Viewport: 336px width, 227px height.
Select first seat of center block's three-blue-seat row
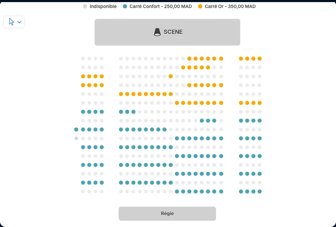tap(121, 112)
